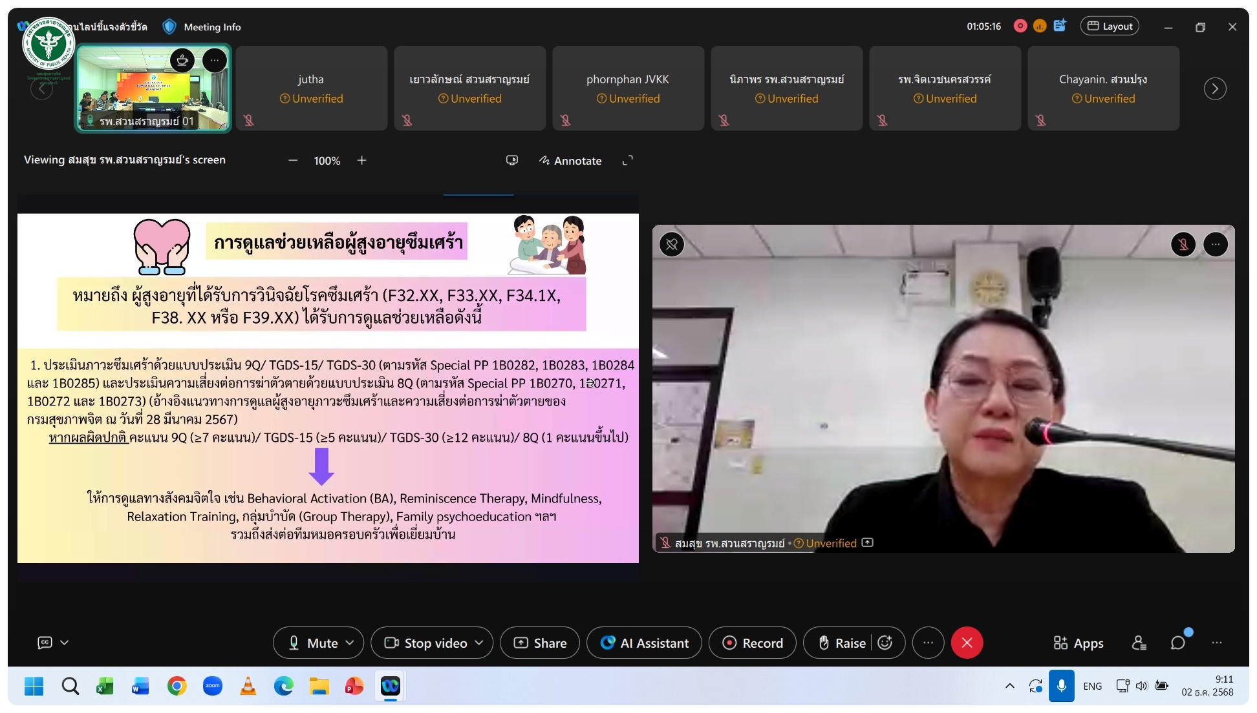Toggle Stop video button
This screenshot has width=1257, height=713.
tap(427, 643)
